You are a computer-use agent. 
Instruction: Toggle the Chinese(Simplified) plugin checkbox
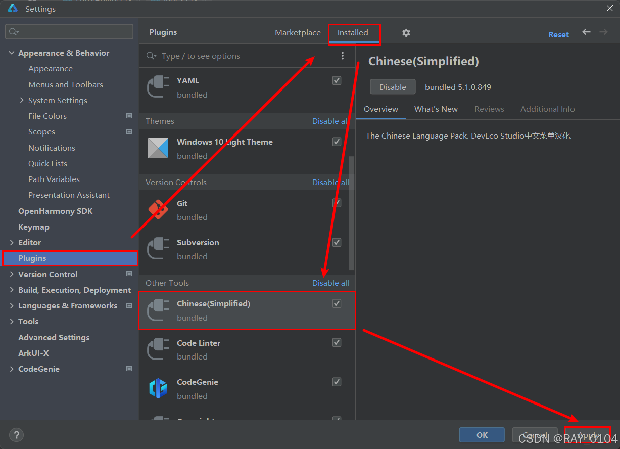coord(337,303)
